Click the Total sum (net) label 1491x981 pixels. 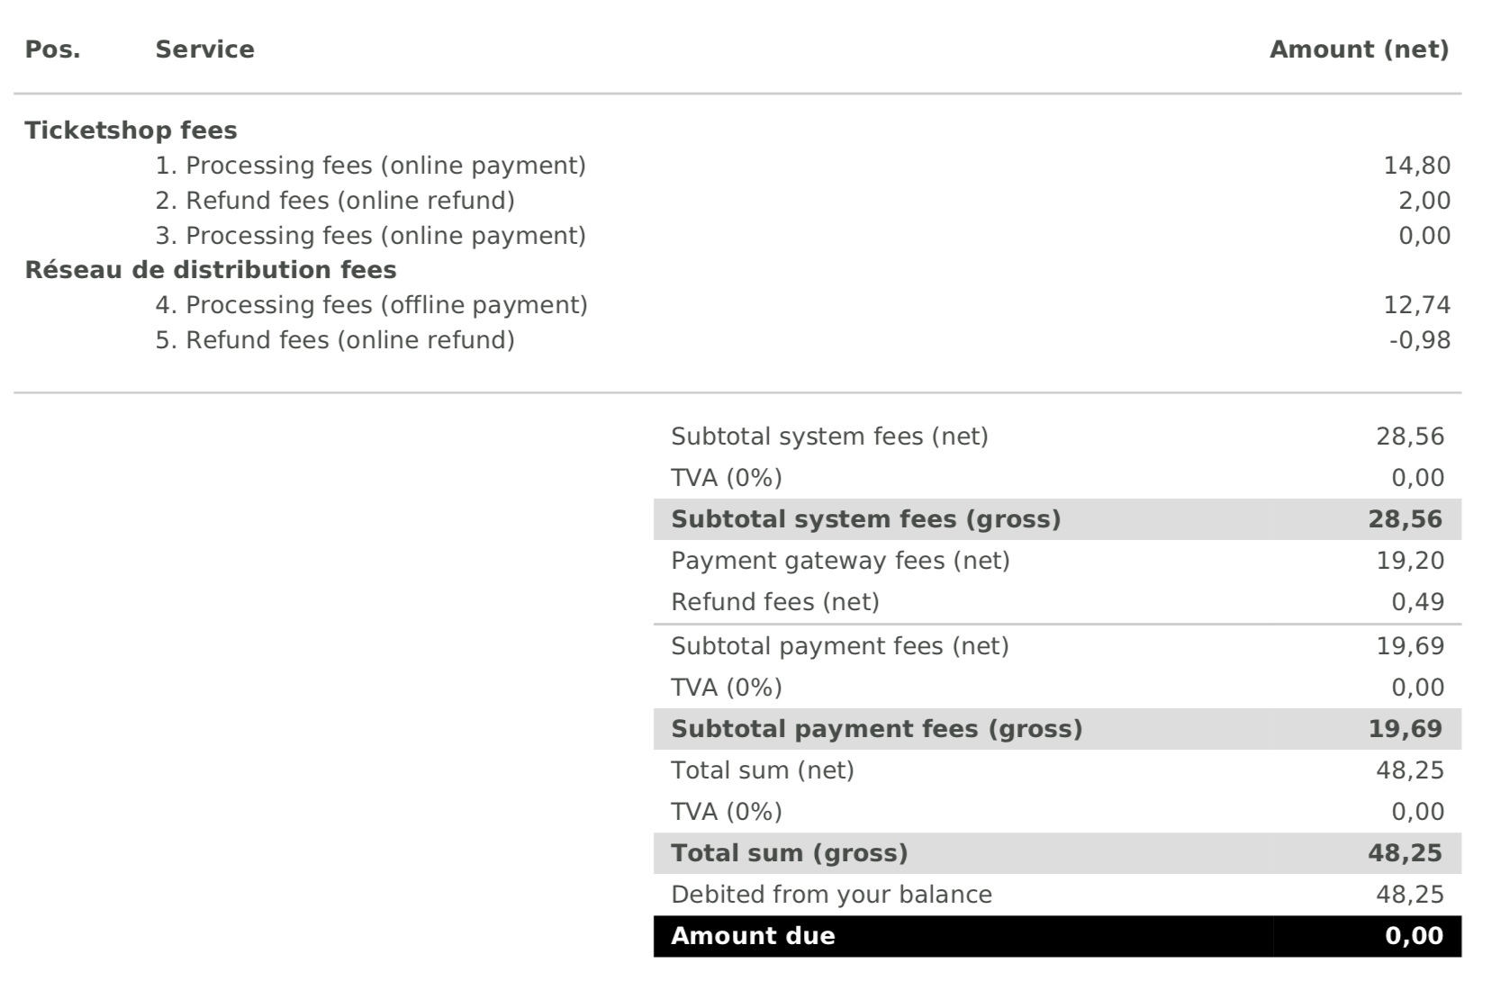point(763,770)
